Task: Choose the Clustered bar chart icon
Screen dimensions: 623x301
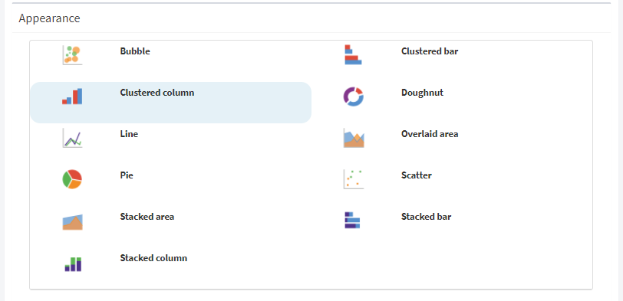Action: [x=353, y=54]
